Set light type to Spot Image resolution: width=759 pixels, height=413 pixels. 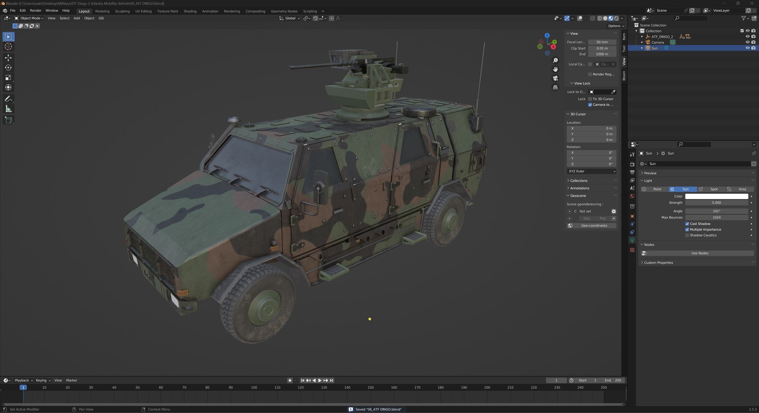pos(711,189)
